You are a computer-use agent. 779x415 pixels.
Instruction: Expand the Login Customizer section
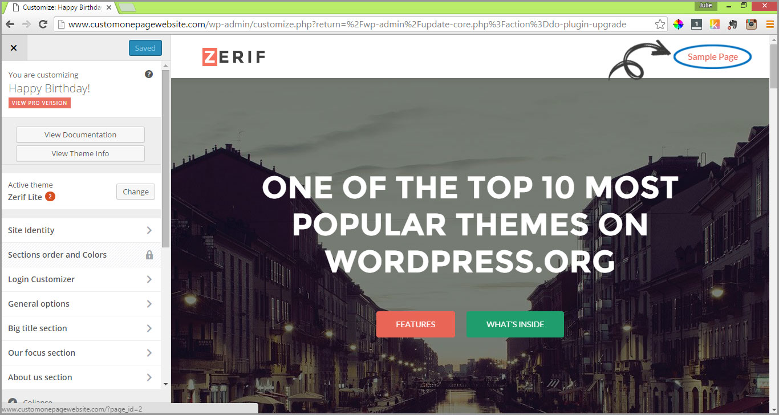81,279
